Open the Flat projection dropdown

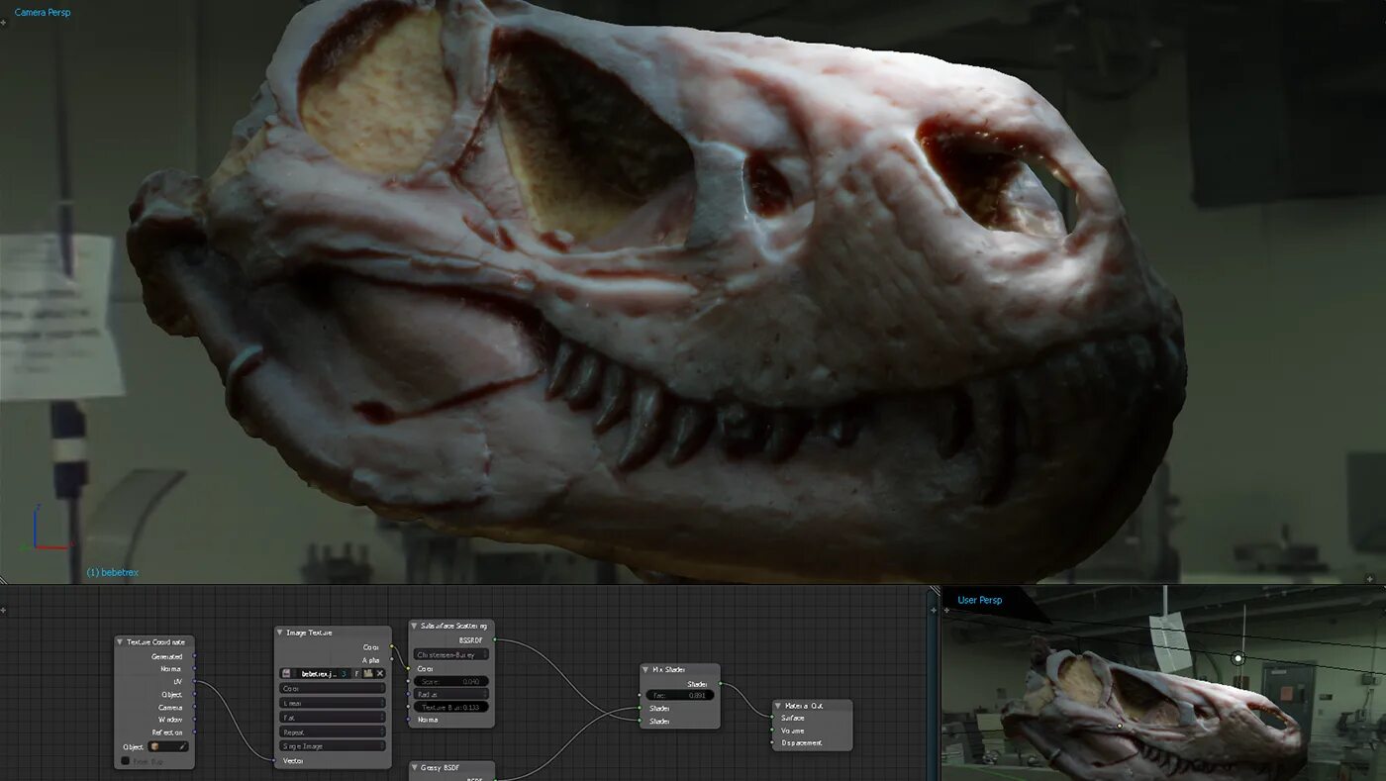pyautogui.click(x=332, y=718)
